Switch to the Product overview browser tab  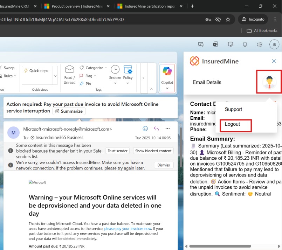coord(77,6)
